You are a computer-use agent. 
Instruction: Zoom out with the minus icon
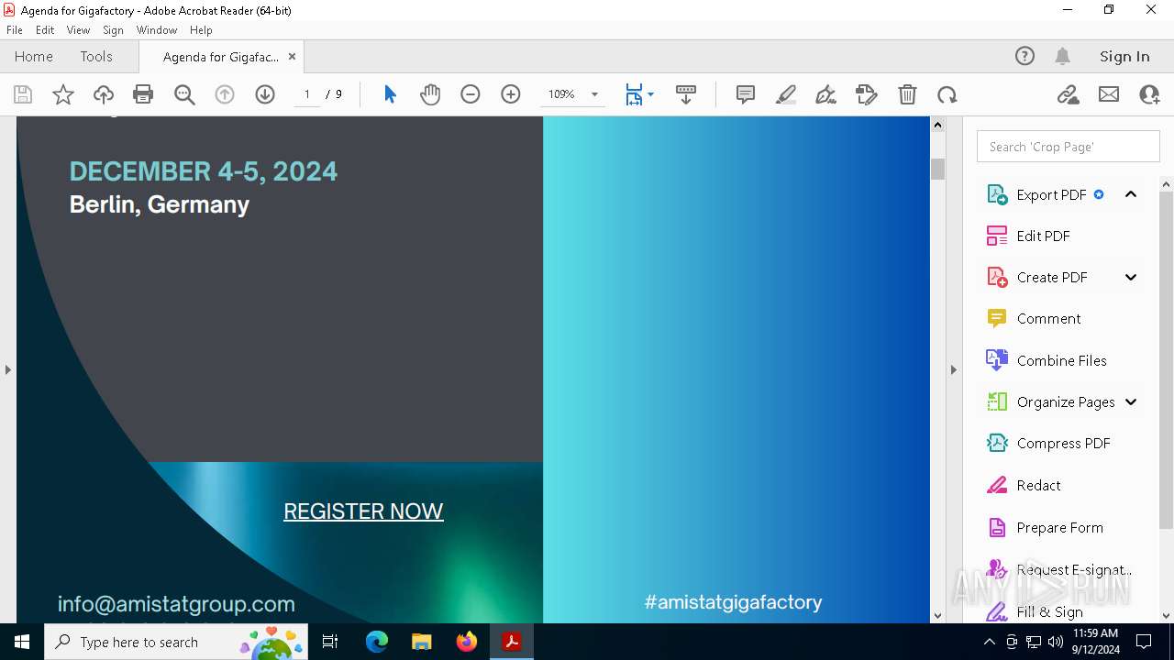[x=471, y=94]
